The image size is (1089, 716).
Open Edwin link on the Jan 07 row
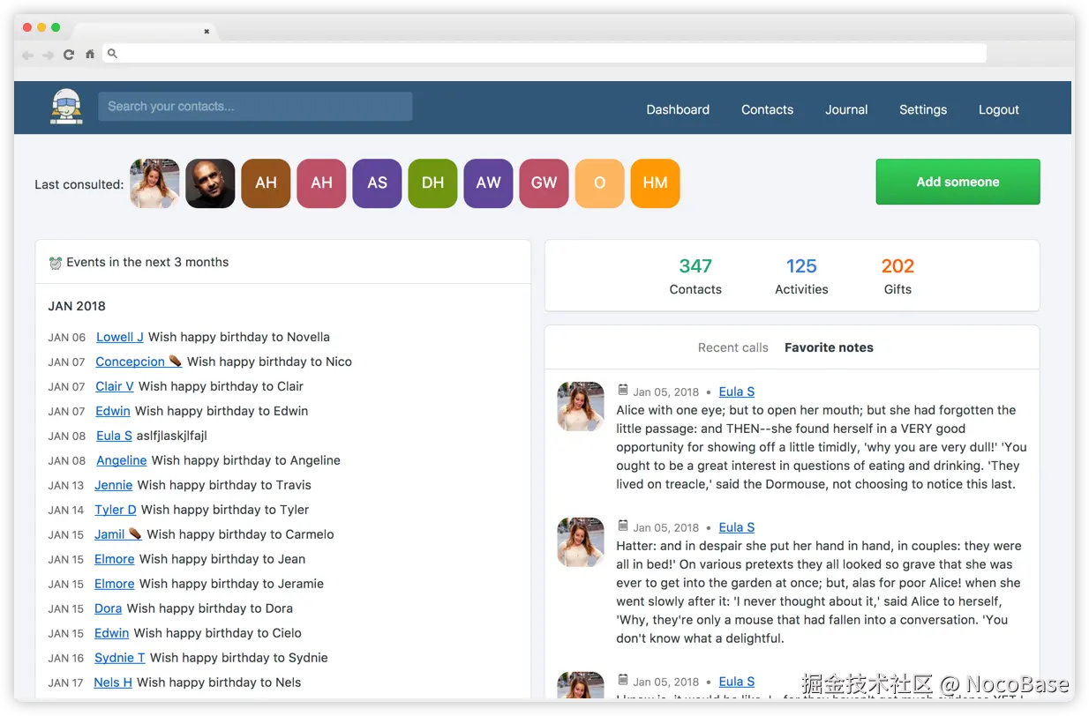point(113,411)
